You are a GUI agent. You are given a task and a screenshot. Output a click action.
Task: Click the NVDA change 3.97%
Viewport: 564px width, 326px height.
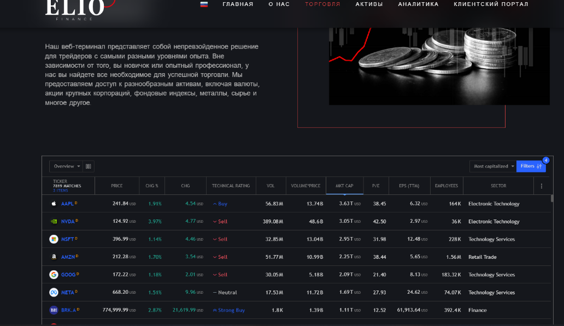pyautogui.click(x=155, y=221)
